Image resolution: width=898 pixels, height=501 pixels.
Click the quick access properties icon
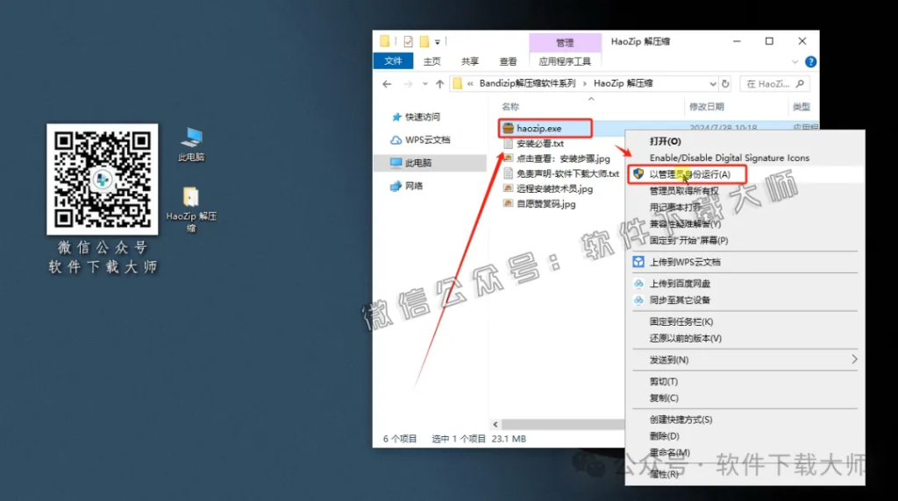point(408,41)
